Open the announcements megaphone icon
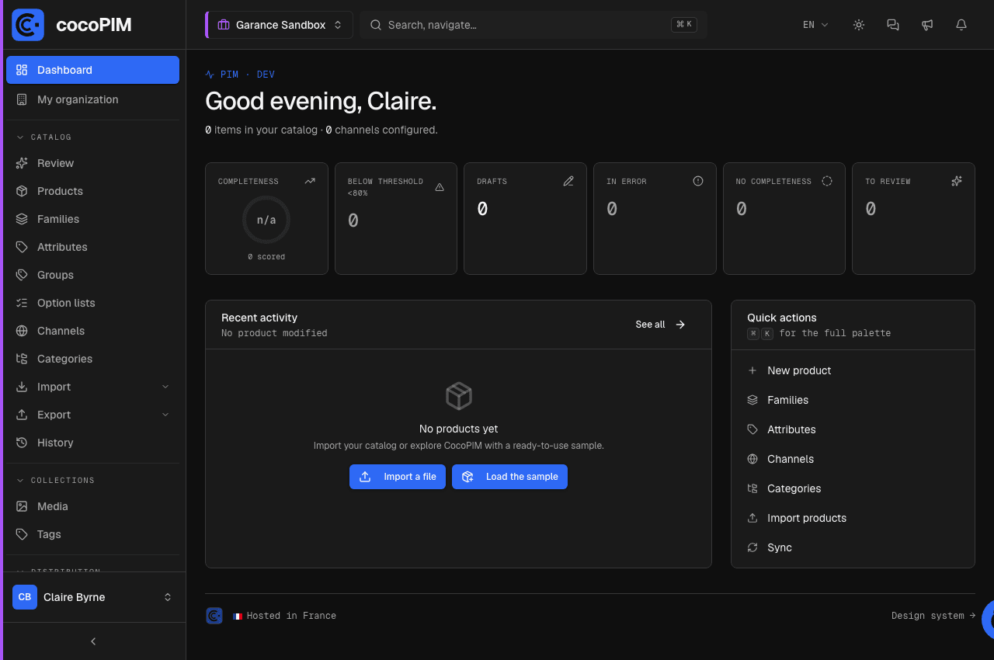994x660 pixels. pyautogui.click(x=927, y=25)
